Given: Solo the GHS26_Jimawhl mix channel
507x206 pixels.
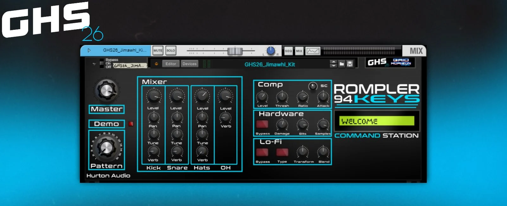Looking at the screenshot, I should (x=171, y=50).
